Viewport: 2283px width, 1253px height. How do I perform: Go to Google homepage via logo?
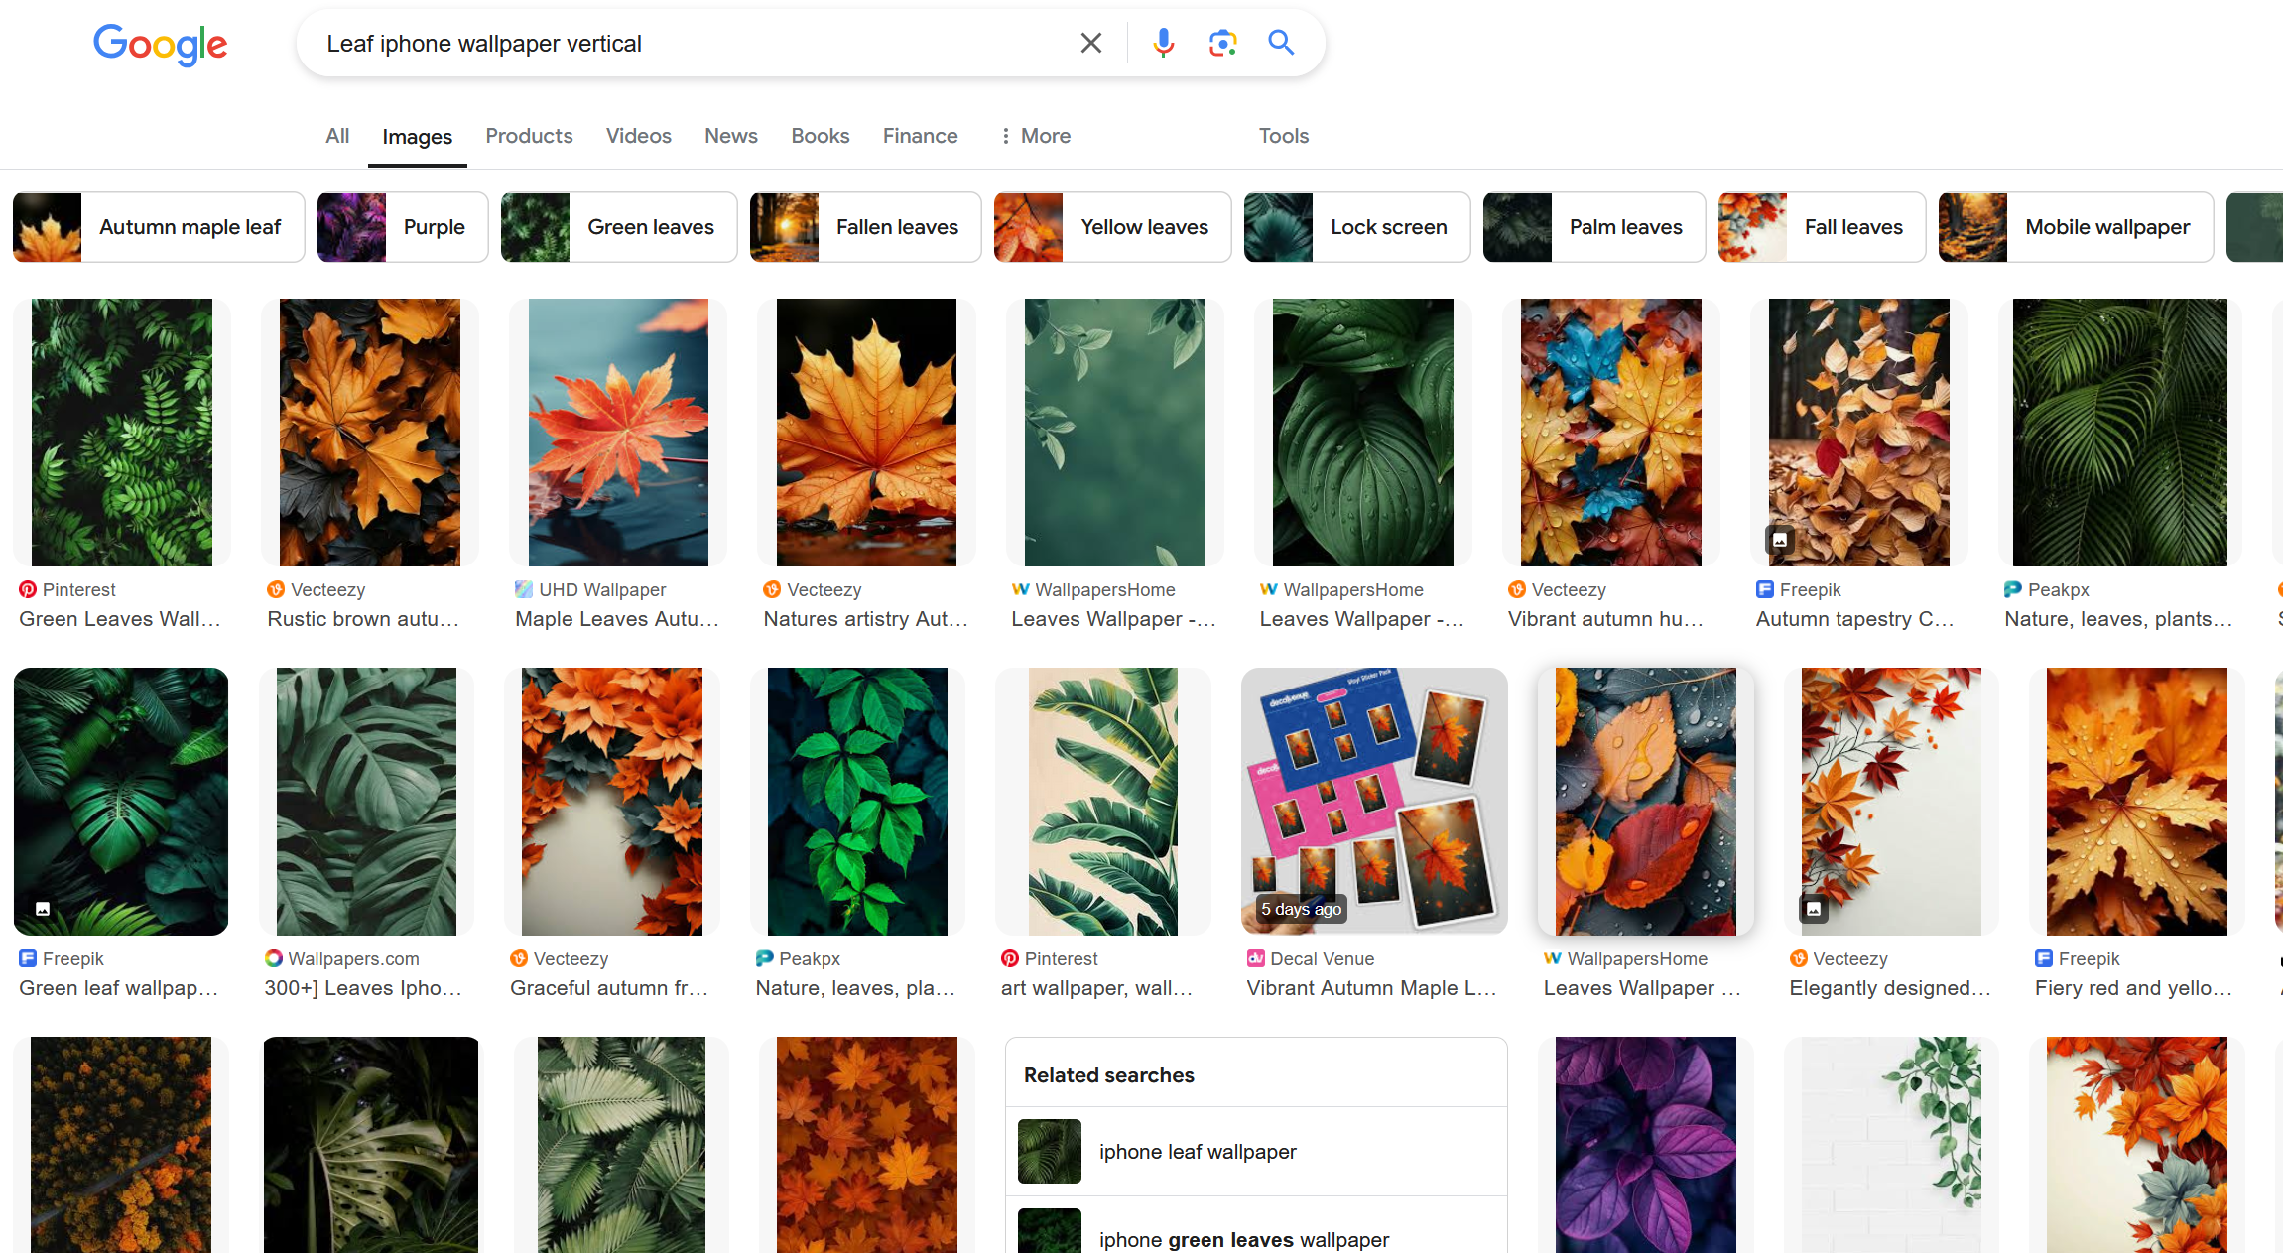pos(160,44)
